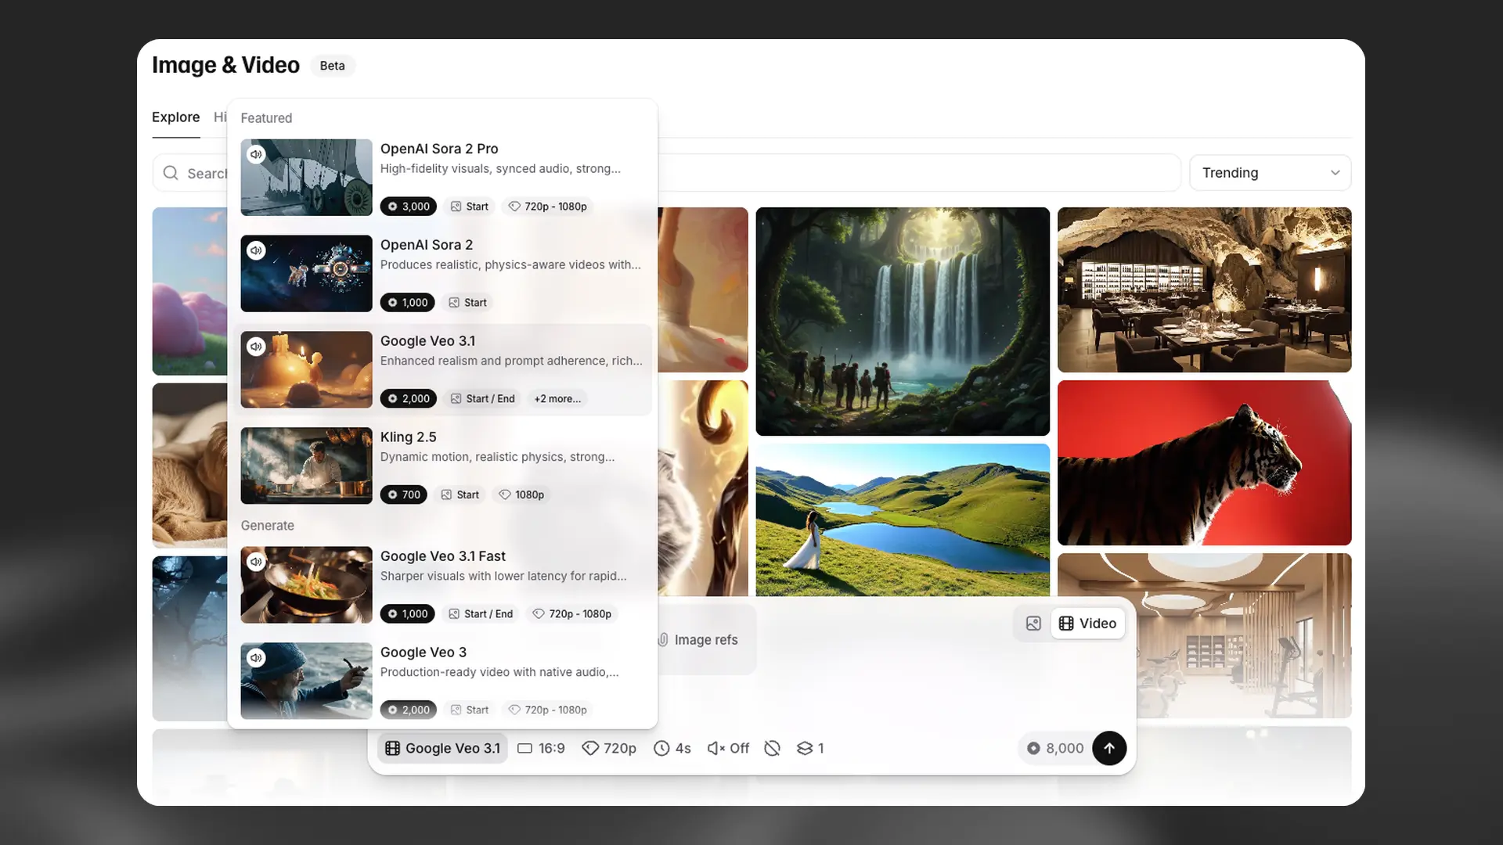
Task: Click sound icon on Veo 3.1 Fast thumbnail
Action: [256, 562]
